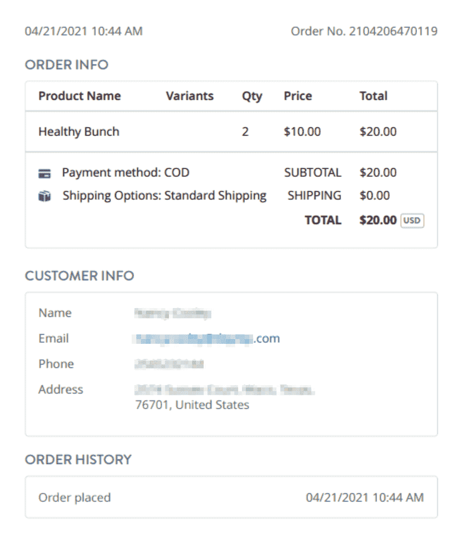Click the payment method card icon

[44, 173]
